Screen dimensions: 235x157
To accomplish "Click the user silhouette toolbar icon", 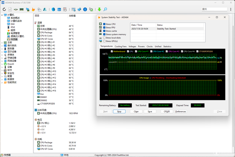I will (45, 9).
